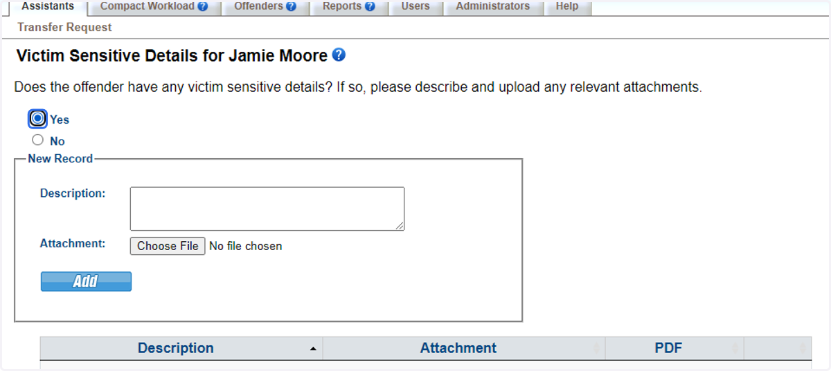Open help icon next to Victim Sensitive Details heading
Viewport: 831px width, 371px height.
[339, 55]
